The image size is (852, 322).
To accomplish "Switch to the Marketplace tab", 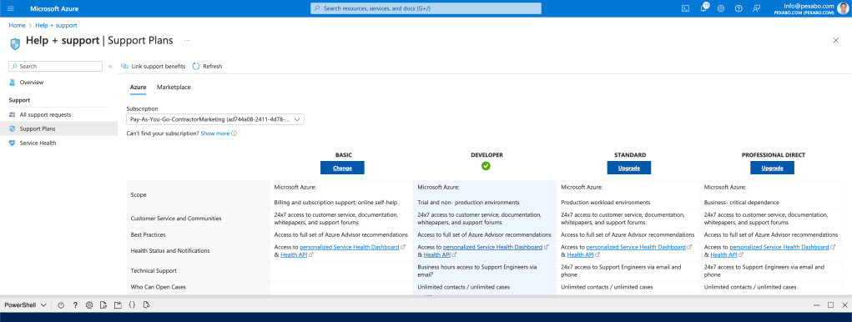I will pos(174,87).
